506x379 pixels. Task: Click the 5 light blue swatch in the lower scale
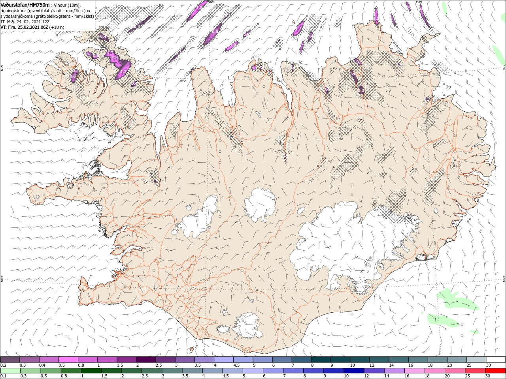[x=253, y=371]
